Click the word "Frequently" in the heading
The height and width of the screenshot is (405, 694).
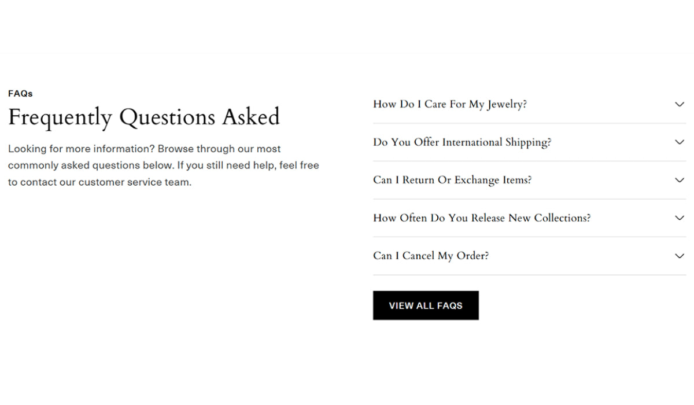coord(60,117)
